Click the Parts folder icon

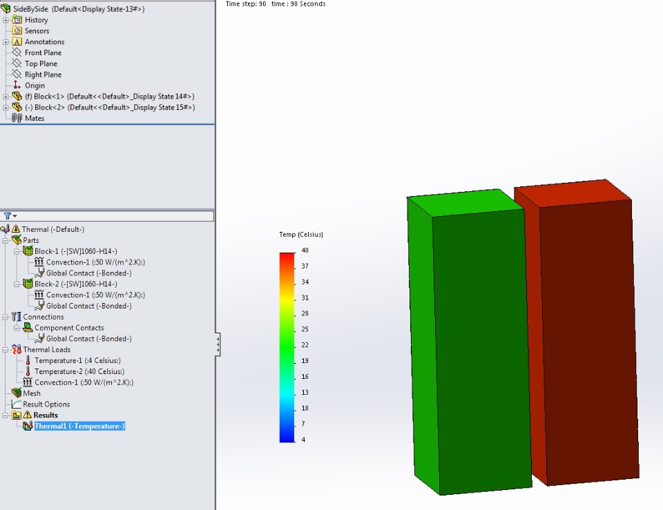pyautogui.click(x=17, y=240)
